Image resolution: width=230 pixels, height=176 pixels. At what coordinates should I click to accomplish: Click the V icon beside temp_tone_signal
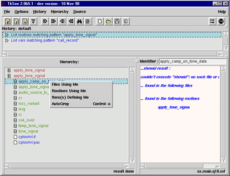pyautogui.click(x=15, y=126)
